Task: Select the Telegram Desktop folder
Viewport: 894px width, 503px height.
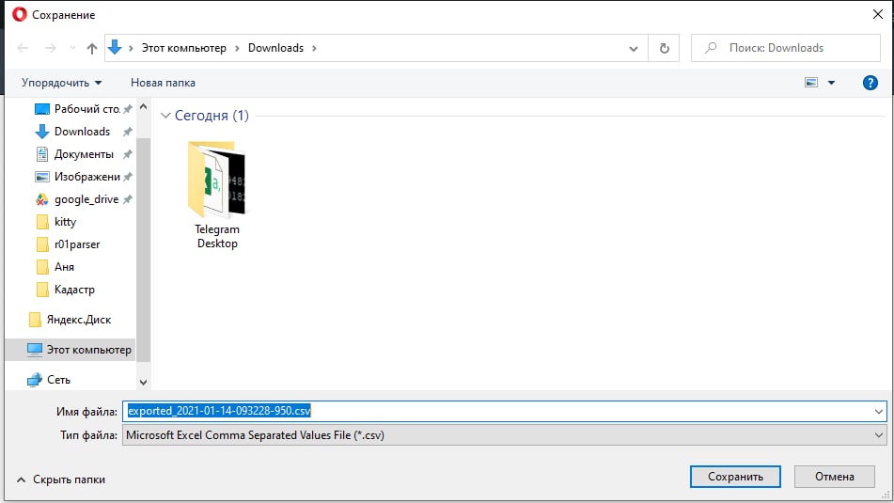Action: point(216,195)
